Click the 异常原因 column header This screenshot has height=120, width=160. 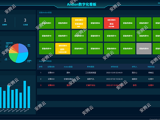[x=91, y=67]
